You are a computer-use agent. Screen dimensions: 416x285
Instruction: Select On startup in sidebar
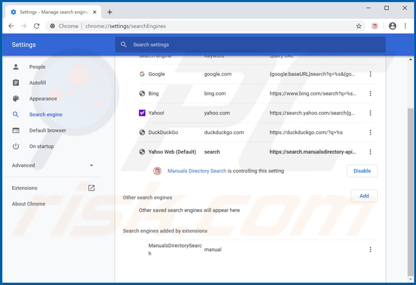(x=42, y=146)
